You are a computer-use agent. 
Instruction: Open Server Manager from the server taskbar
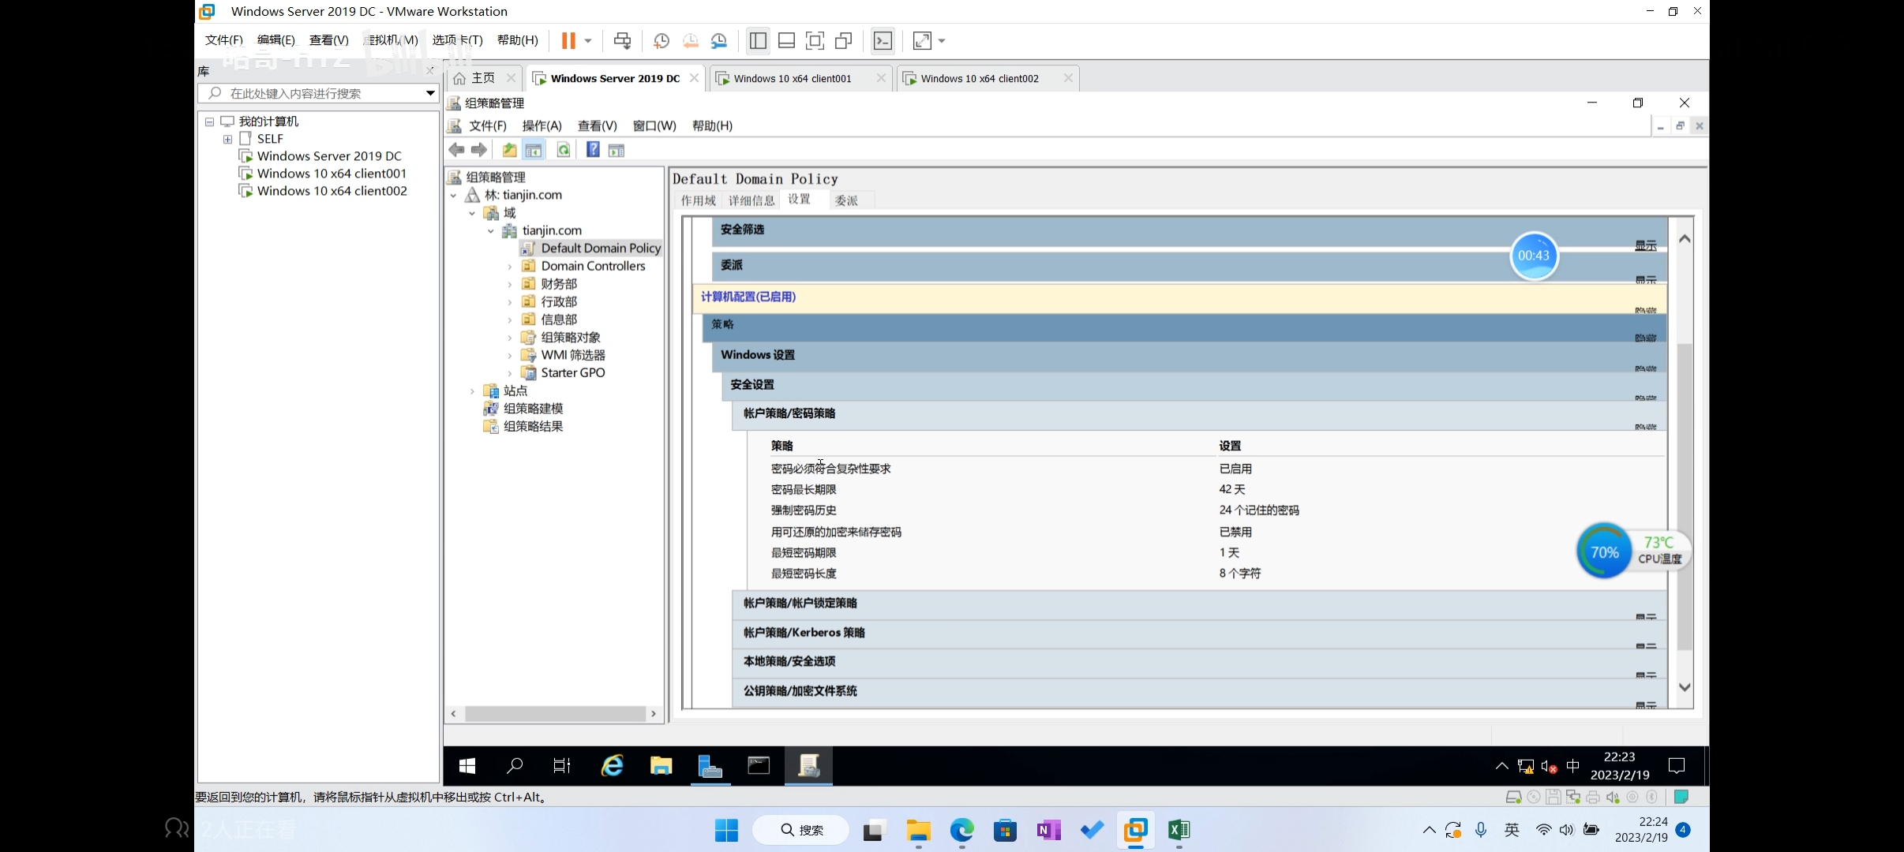710,765
